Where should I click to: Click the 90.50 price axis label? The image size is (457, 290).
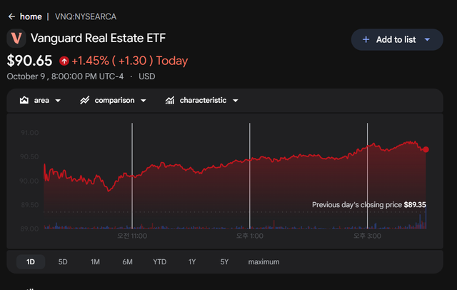29,157
